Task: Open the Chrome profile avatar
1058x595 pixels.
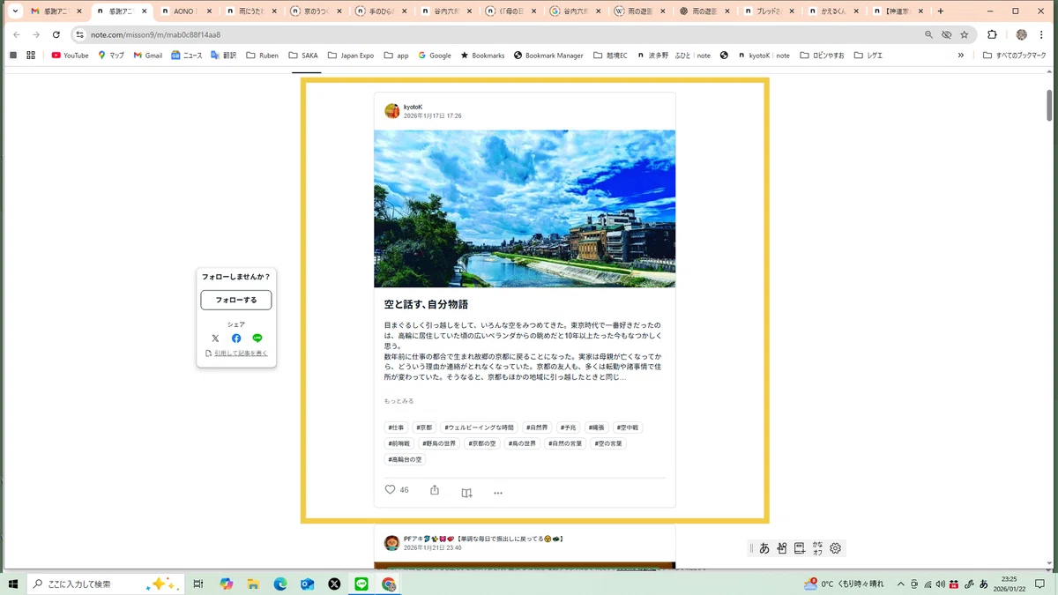Action: click(x=1021, y=34)
